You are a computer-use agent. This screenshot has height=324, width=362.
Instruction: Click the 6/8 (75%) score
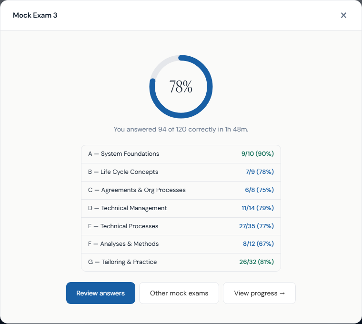pyautogui.click(x=259, y=190)
